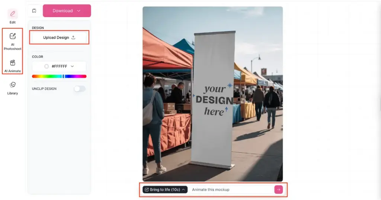This screenshot has width=381, height=200.
Task: Click the banner mockup preview image
Action: click(x=212, y=94)
